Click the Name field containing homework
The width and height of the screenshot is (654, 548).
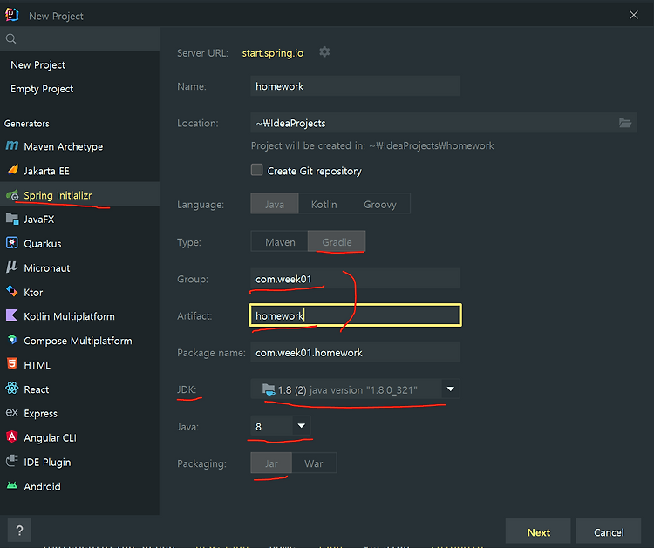[x=356, y=86]
